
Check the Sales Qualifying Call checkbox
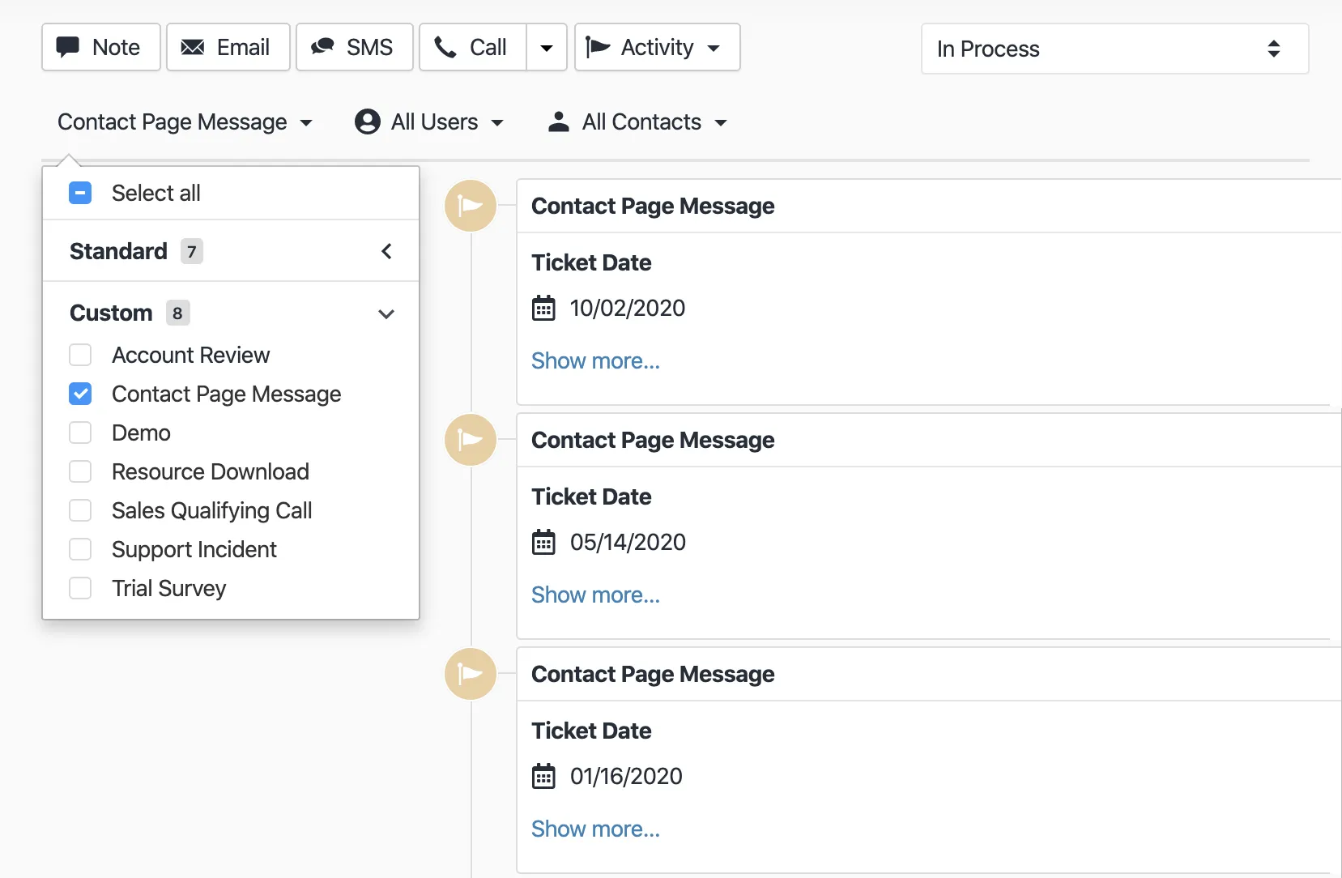(x=80, y=510)
